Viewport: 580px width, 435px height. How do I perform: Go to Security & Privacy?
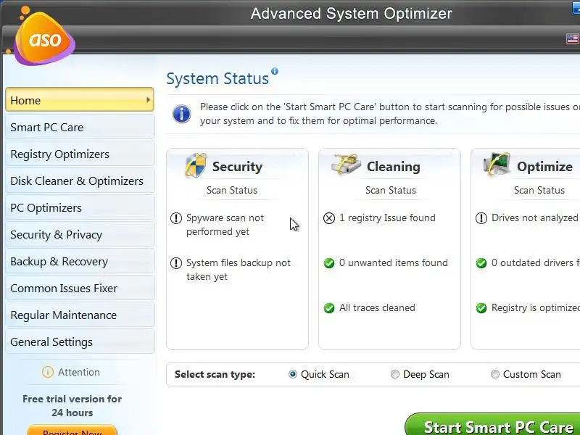point(80,234)
